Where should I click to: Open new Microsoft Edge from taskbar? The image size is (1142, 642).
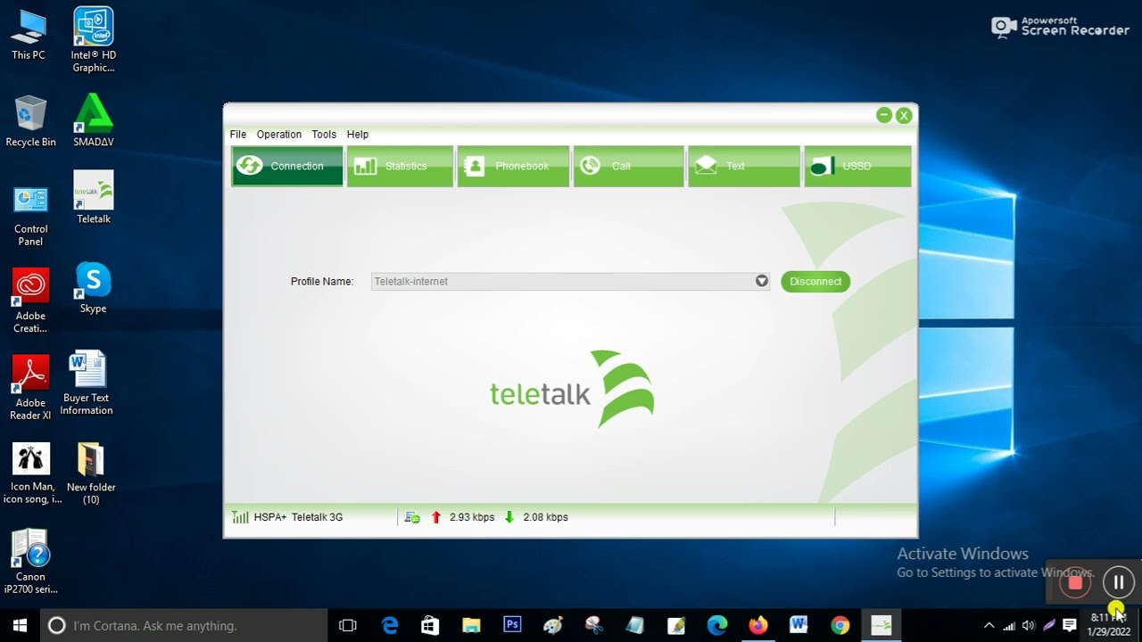(717, 626)
